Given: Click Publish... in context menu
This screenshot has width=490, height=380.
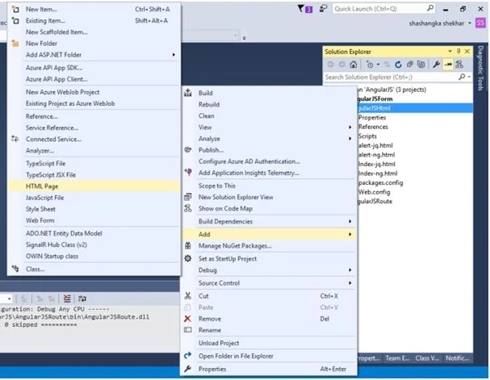Looking at the screenshot, I should (x=269, y=150).
